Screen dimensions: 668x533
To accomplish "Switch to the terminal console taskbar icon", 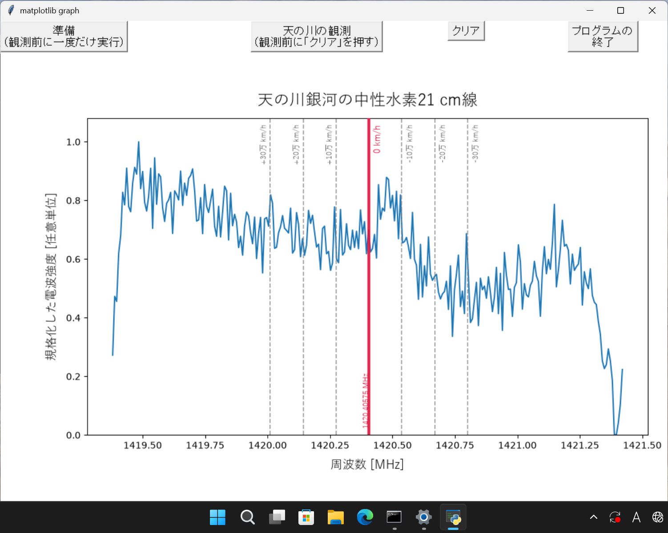I will (x=394, y=517).
